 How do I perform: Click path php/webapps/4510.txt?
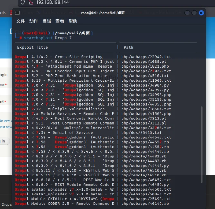coord(145,76)
